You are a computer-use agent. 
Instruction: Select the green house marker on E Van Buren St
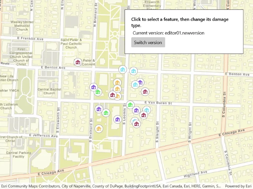[x=130, y=105]
